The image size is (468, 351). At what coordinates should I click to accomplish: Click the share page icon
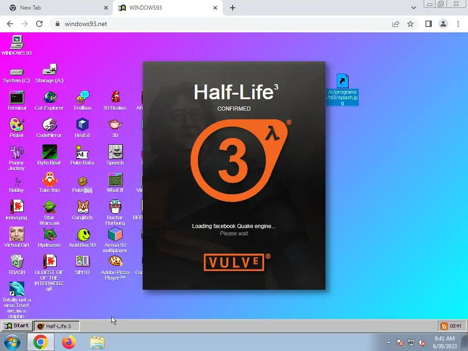(x=396, y=24)
